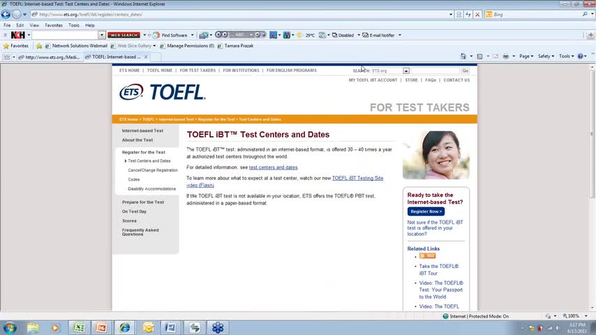This screenshot has height=335, width=596.
Task: Open the Windows Start button
Action: tap(10, 327)
